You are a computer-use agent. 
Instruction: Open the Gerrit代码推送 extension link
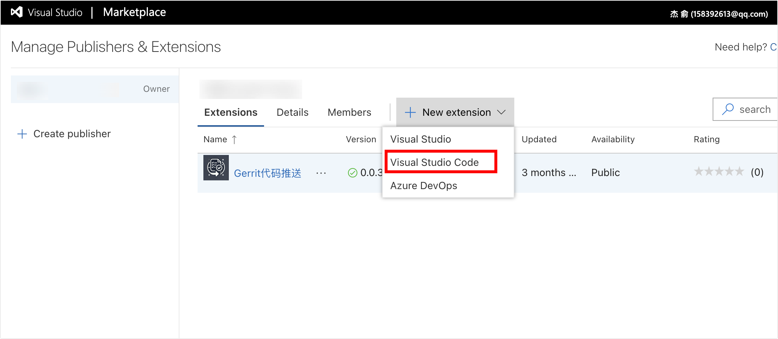coord(268,173)
